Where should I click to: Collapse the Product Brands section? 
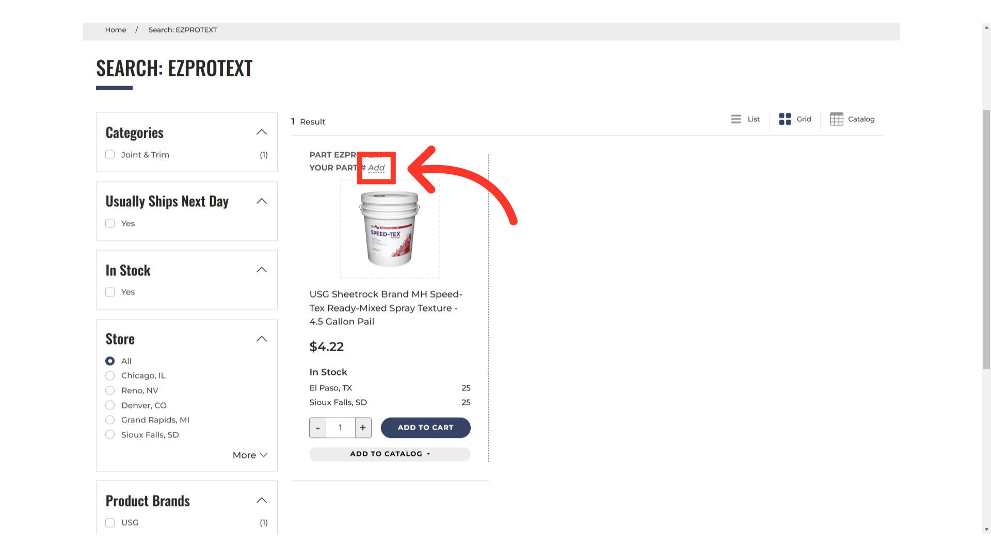[x=262, y=500]
